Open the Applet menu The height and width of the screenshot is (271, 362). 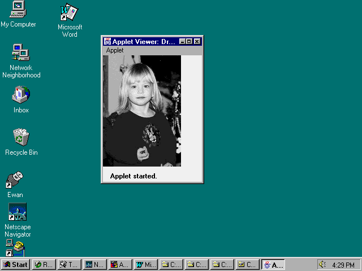point(115,50)
